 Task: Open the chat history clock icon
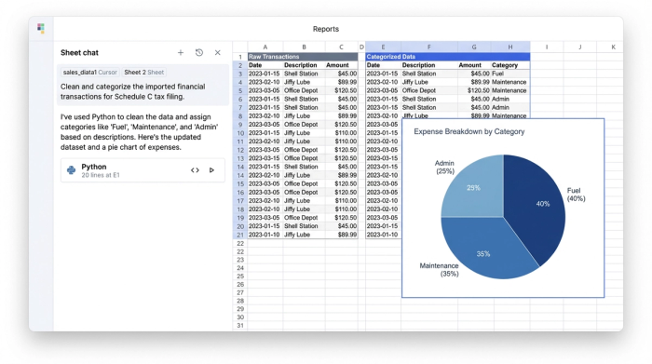coord(199,53)
